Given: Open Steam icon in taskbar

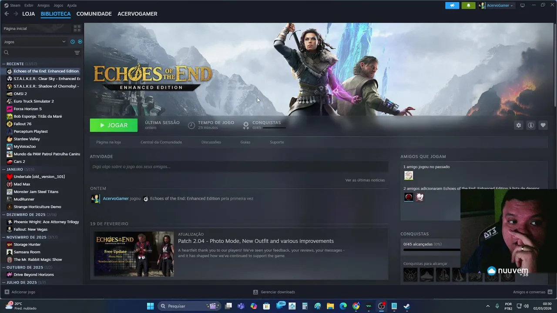Looking at the screenshot, I should click(406, 306).
